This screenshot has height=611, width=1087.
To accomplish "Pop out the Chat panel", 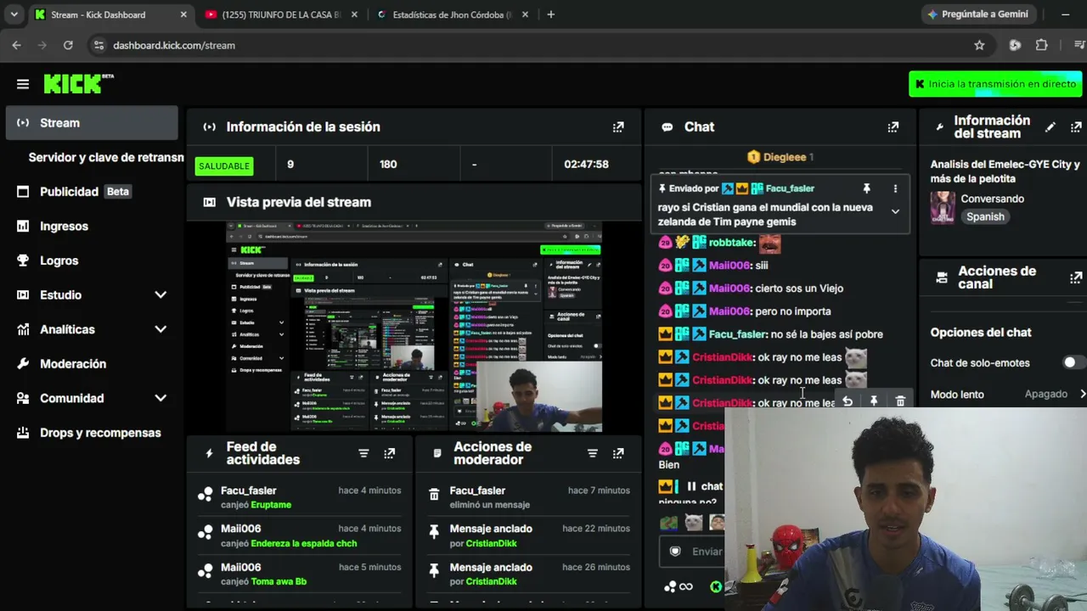I will click(893, 127).
